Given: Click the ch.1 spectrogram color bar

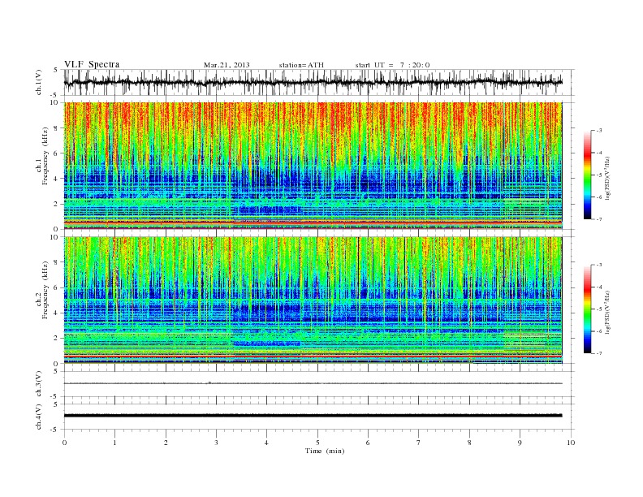Looking at the screenshot, I should 588,175.
